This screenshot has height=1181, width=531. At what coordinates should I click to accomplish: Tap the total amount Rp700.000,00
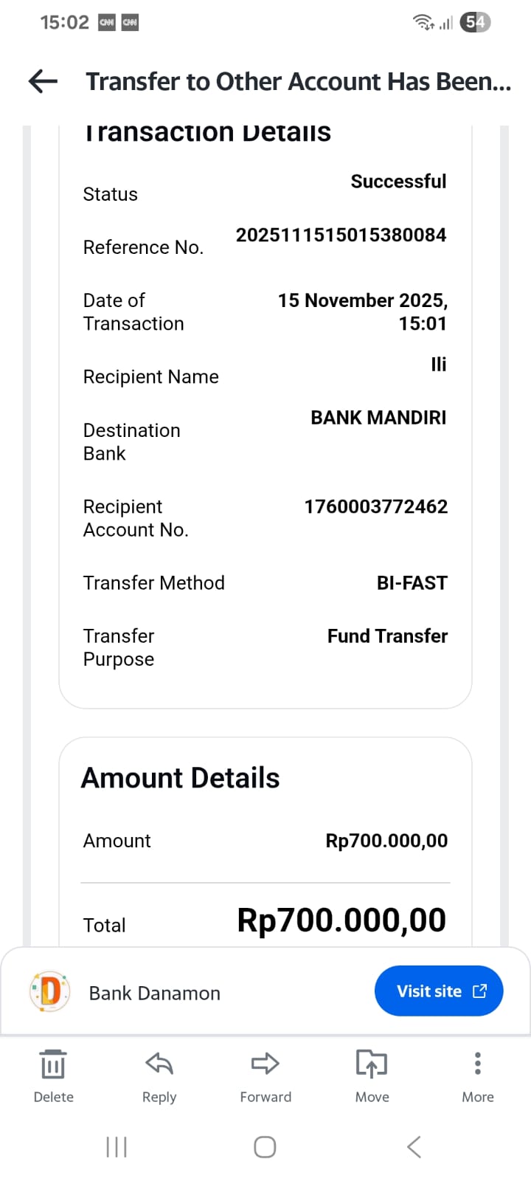click(x=341, y=920)
